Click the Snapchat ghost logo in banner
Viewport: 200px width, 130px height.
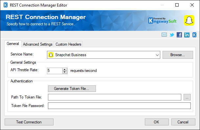189,20
